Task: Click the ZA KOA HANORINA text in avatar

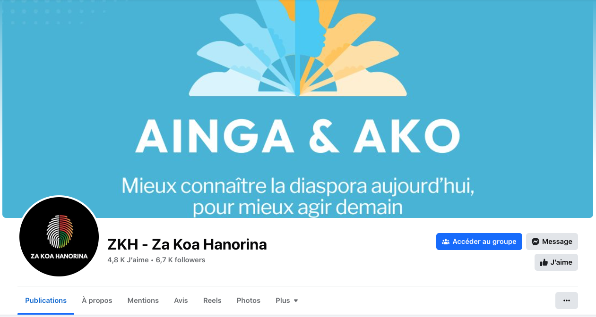Action: point(59,256)
